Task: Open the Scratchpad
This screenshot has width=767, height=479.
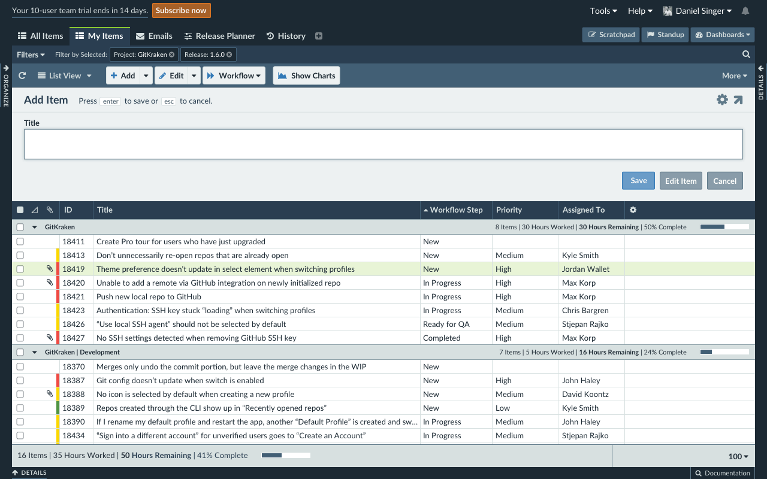Action: (611, 35)
